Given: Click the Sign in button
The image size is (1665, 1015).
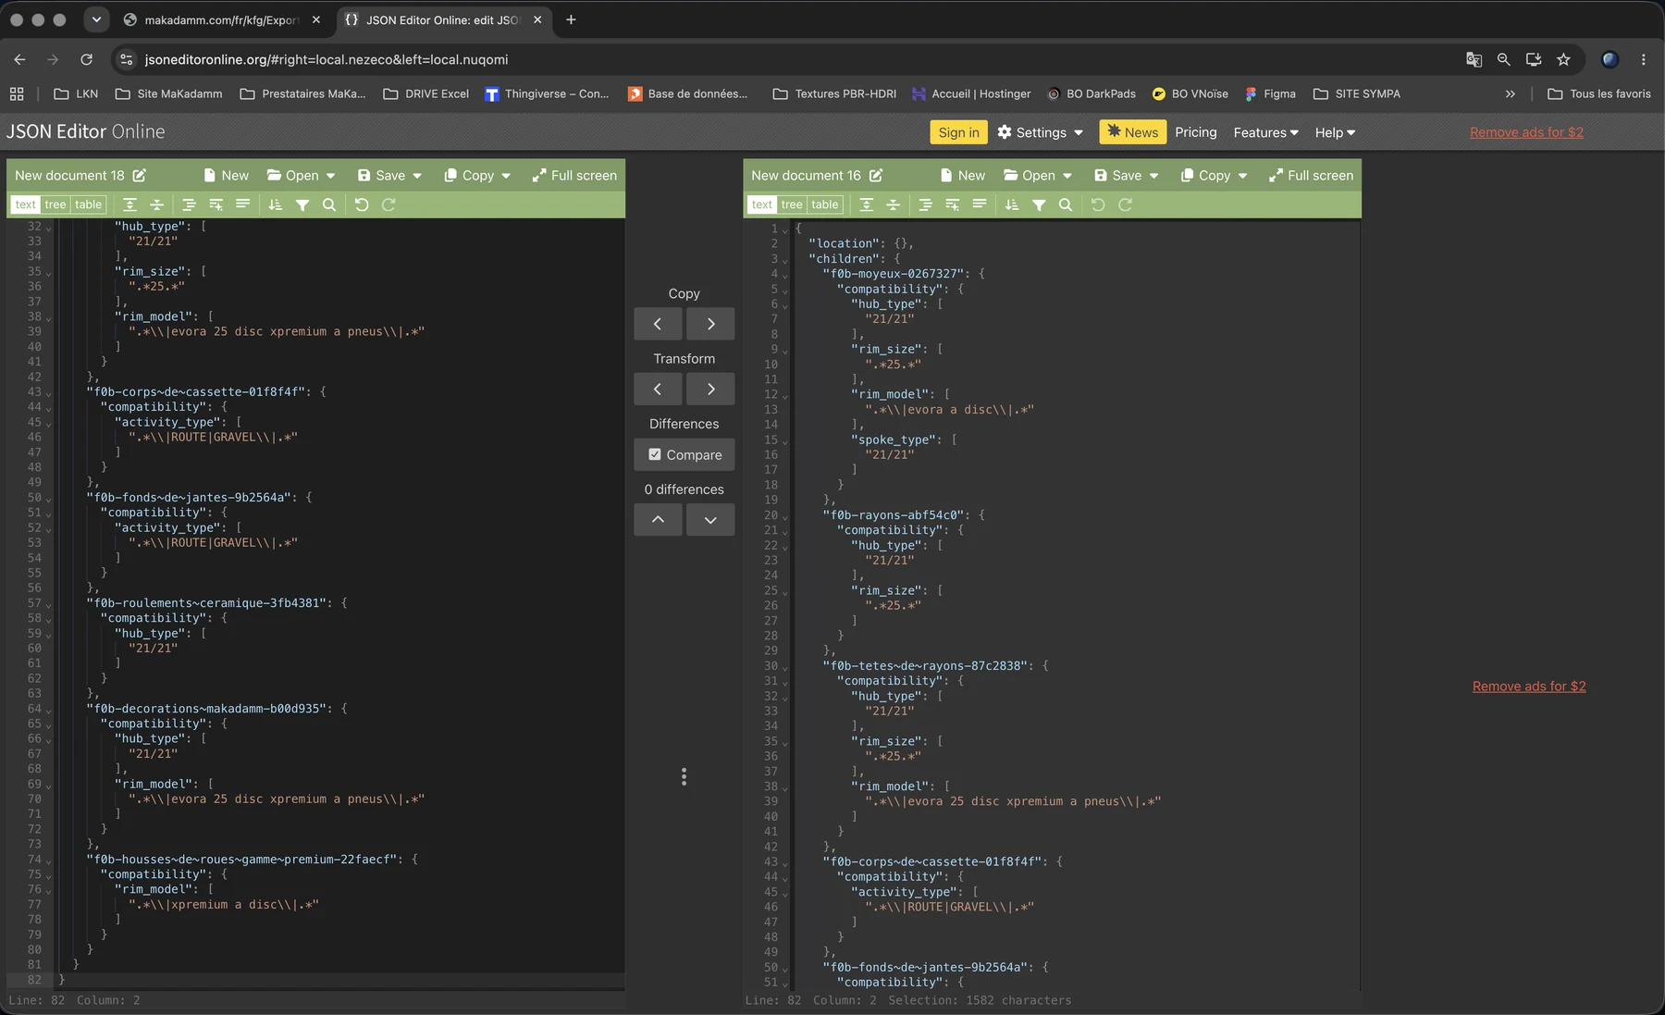Looking at the screenshot, I should click(958, 132).
